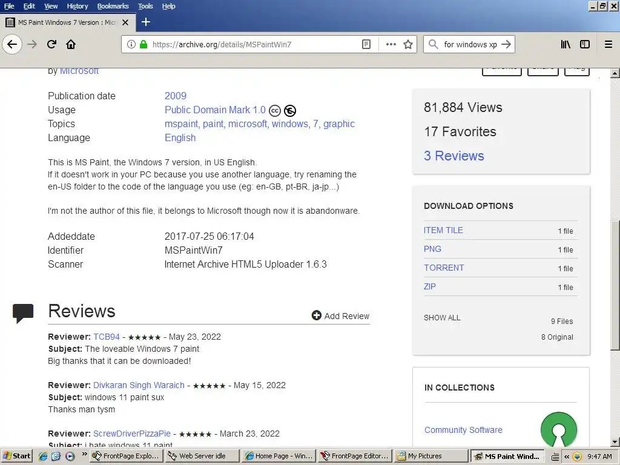
Task: Click the second quick launch icon
Action: click(56, 456)
